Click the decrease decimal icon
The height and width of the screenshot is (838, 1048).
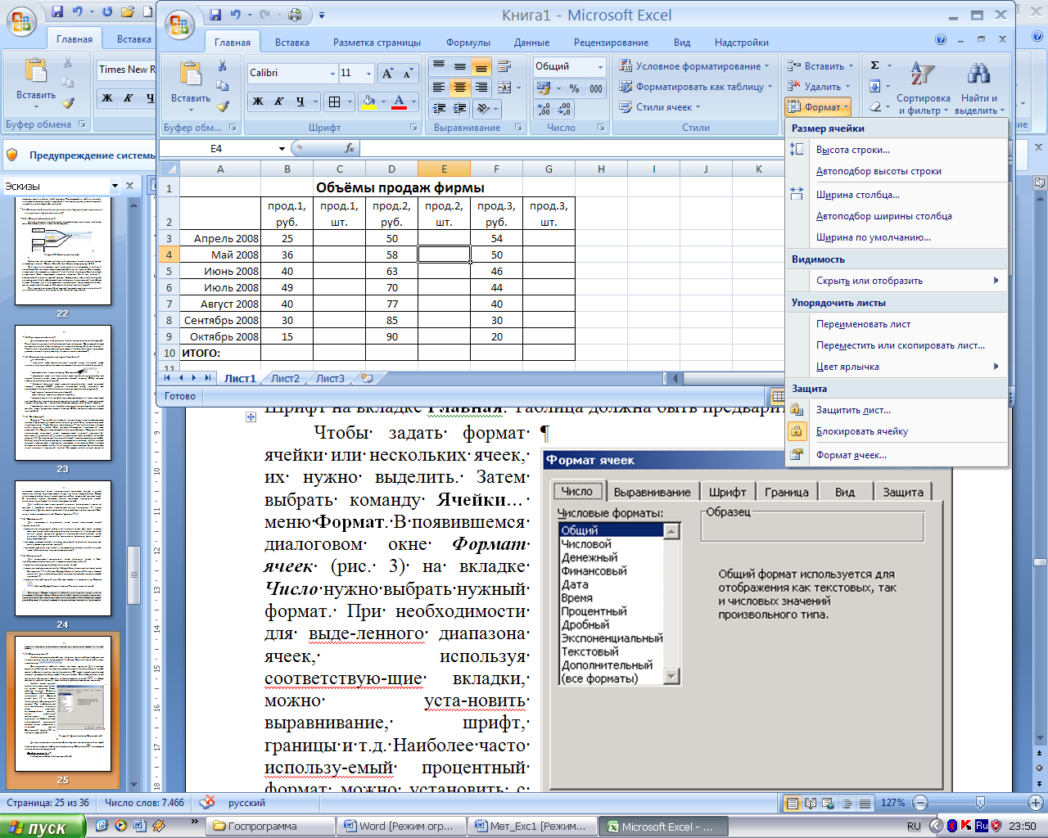coord(564,109)
